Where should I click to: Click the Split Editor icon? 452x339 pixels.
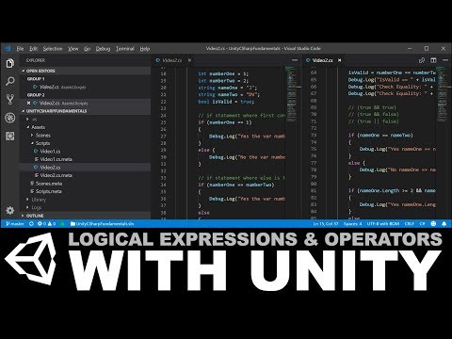click(x=433, y=60)
